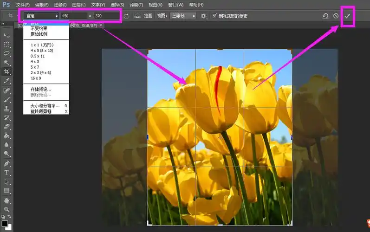Choose the 16 x 9 ratio preset
Image resolution: width=370 pixels, height=232 pixels.
coord(36,78)
